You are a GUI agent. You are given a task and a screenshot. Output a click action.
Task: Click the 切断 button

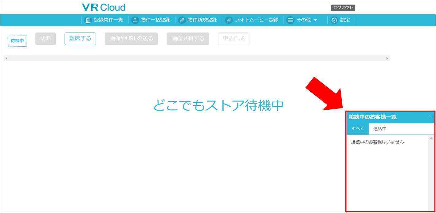[x=45, y=39]
